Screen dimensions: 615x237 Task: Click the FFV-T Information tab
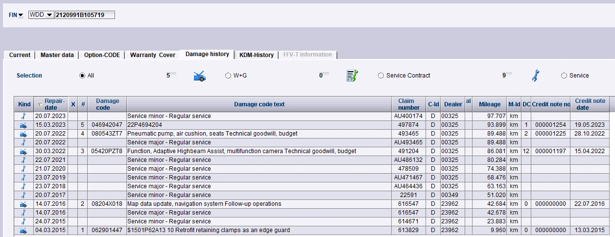click(x=307, y=55)
